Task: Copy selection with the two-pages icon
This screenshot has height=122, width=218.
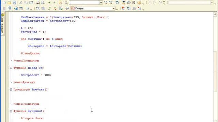Action: pyautogui.click(x=26, y=2)
